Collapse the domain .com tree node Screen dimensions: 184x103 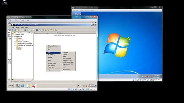point(13,36)
